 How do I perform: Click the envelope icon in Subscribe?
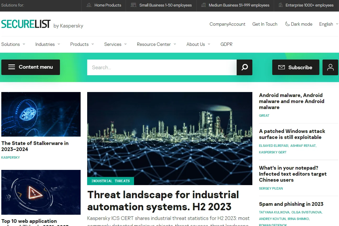[281, 67]
